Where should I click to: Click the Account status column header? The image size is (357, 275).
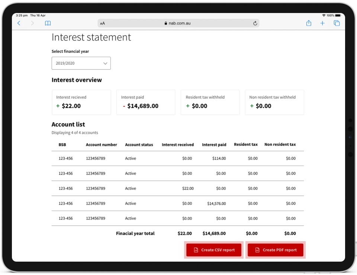[x=139, y=145]
